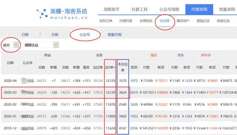Go to 代理列表 submenu

pyautogui.click(x=126, y=21)
